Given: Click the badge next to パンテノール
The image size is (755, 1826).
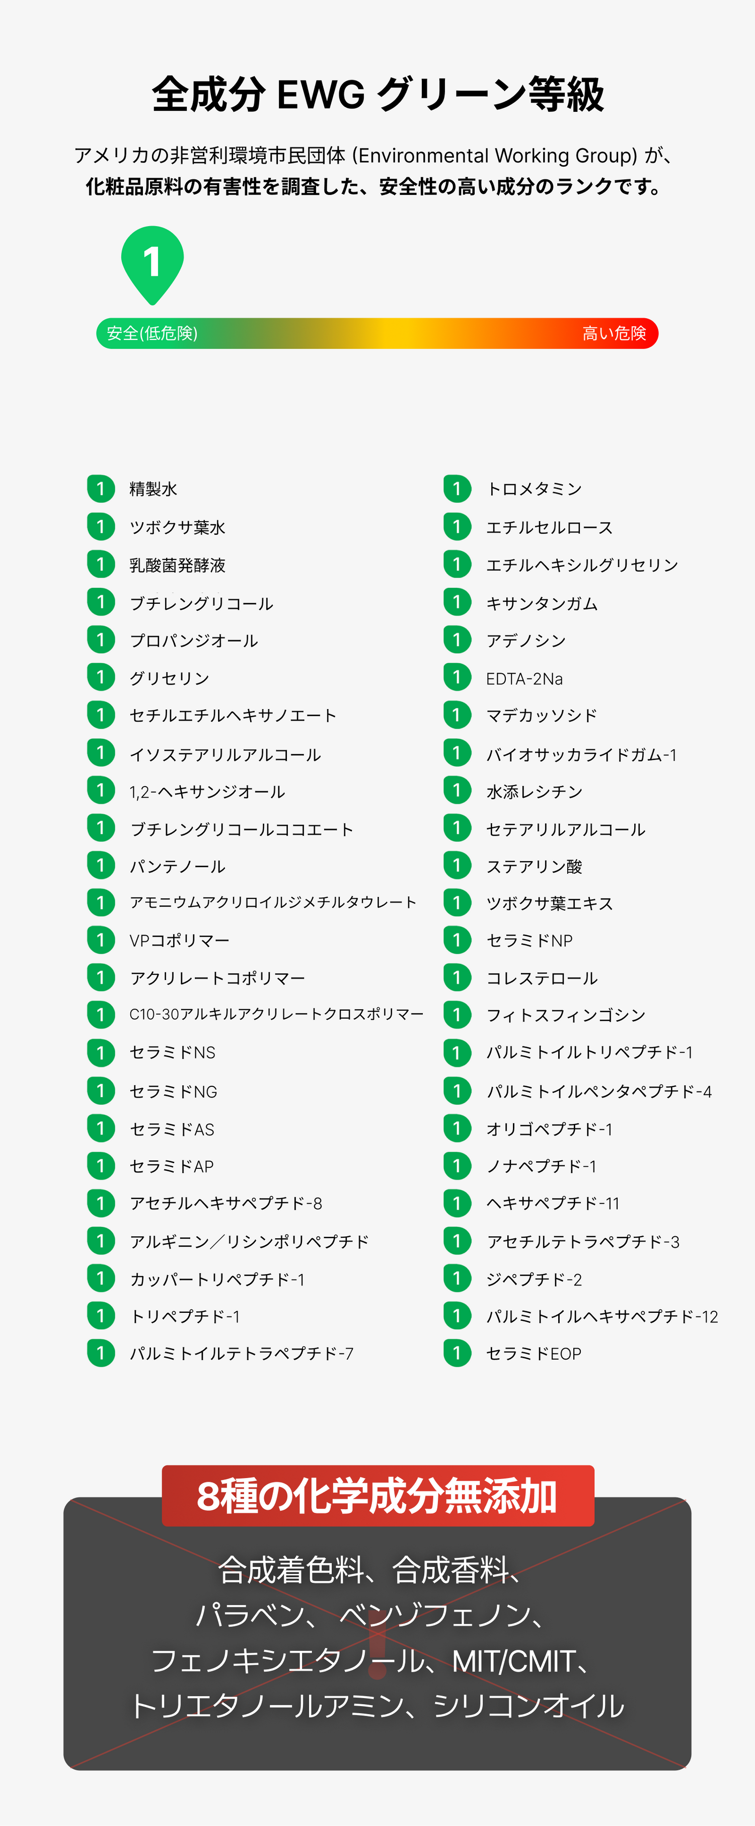Looking at the screenshot, I should (x=101, y=866).
